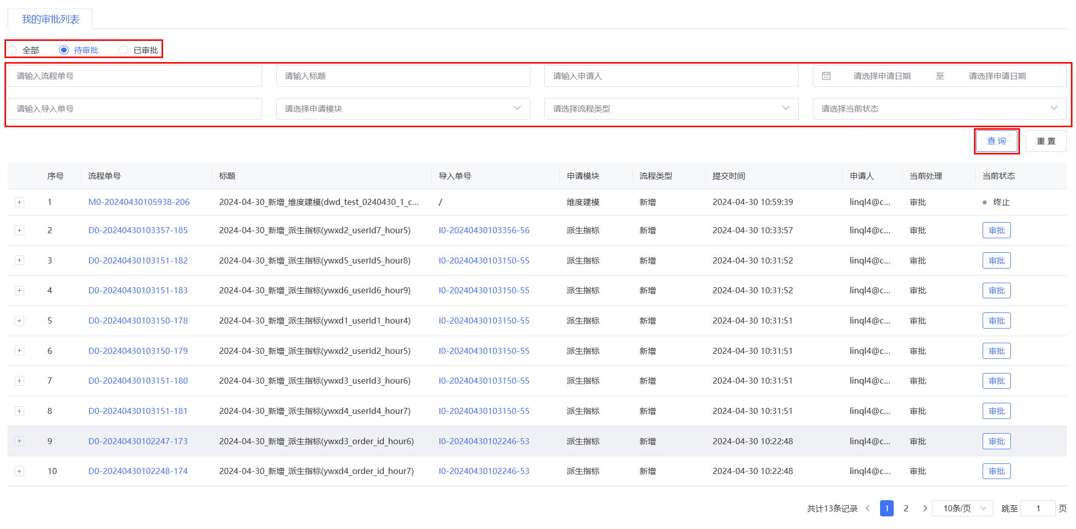Open the 请选择申请模块 dropdown
The image size is (1076, 529).
point(403,109)
